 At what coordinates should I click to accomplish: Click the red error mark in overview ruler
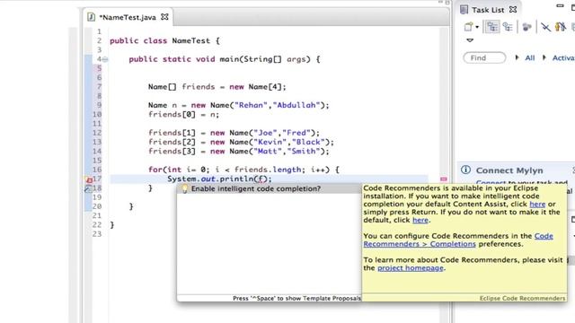(443, 179)
